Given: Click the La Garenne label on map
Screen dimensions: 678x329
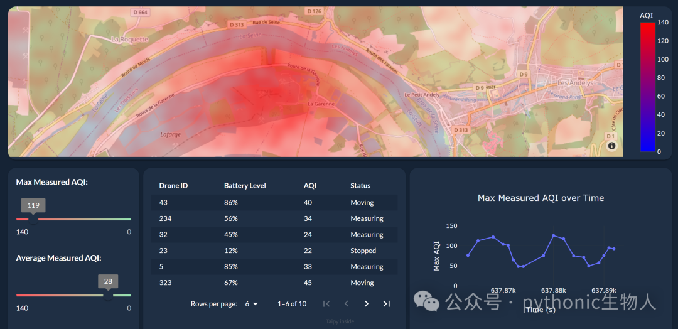Looking at the screenshot, I should [x=321, y=104].
